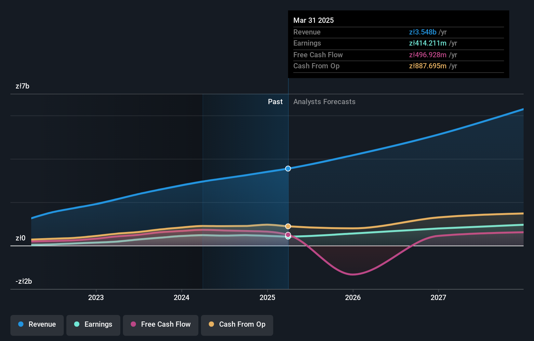Select the Cash From Op data point marker
Screen dimensions: 534x341
[x=288, y=226]
